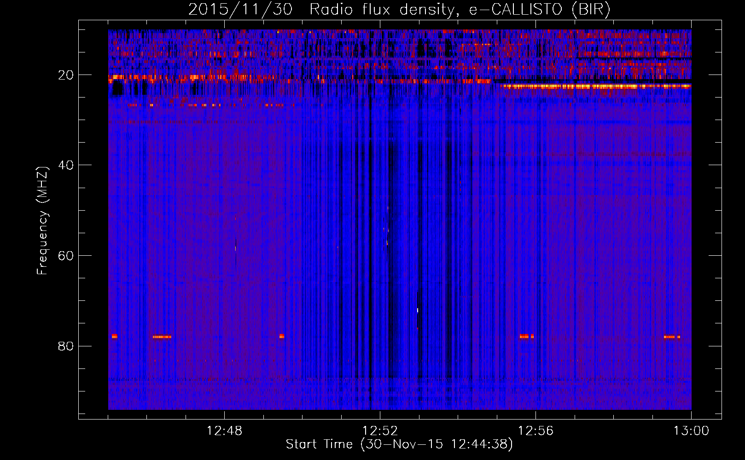This screenshot has width=745, height=460.
Task: Click the "12:48" time tick label
Action: (225, 431)
